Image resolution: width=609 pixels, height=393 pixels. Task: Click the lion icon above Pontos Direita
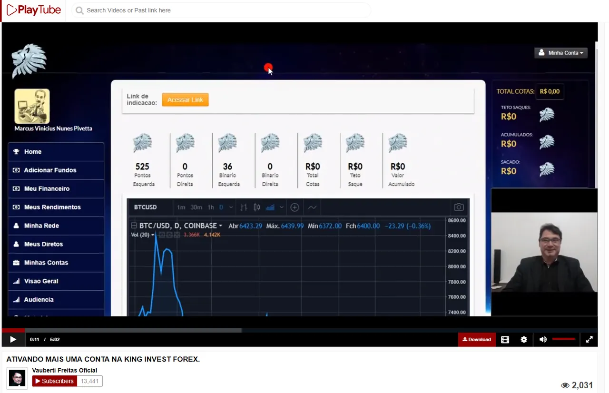[x=185, y=143]
